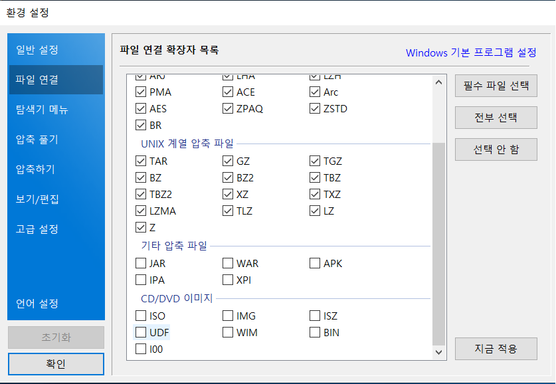Image resolution: width=556 pixels, height=384 pixels.
Task: Check the ISZ checkbox
Action: click(315, 316)
